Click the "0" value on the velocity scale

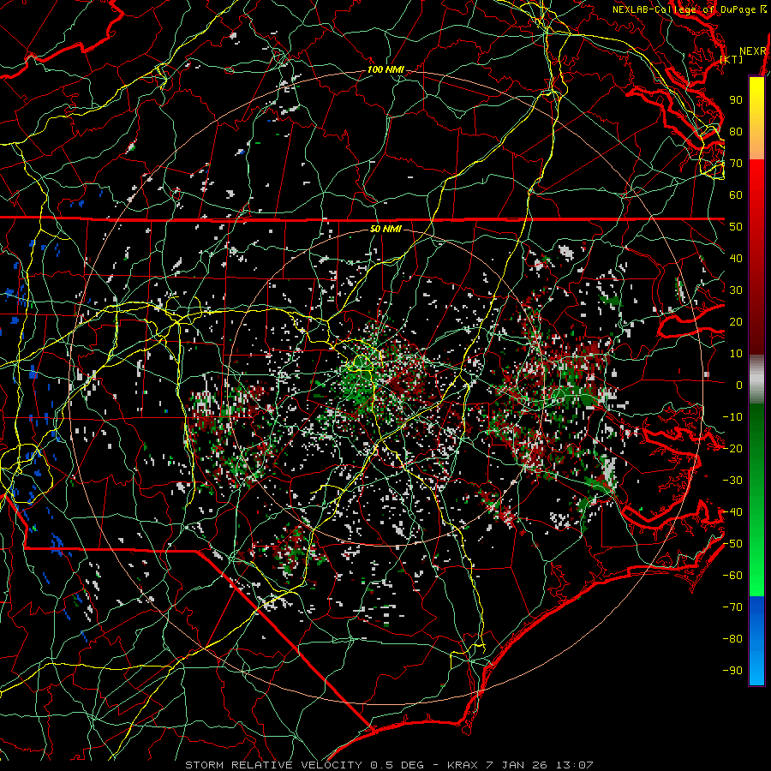(739, 385)
